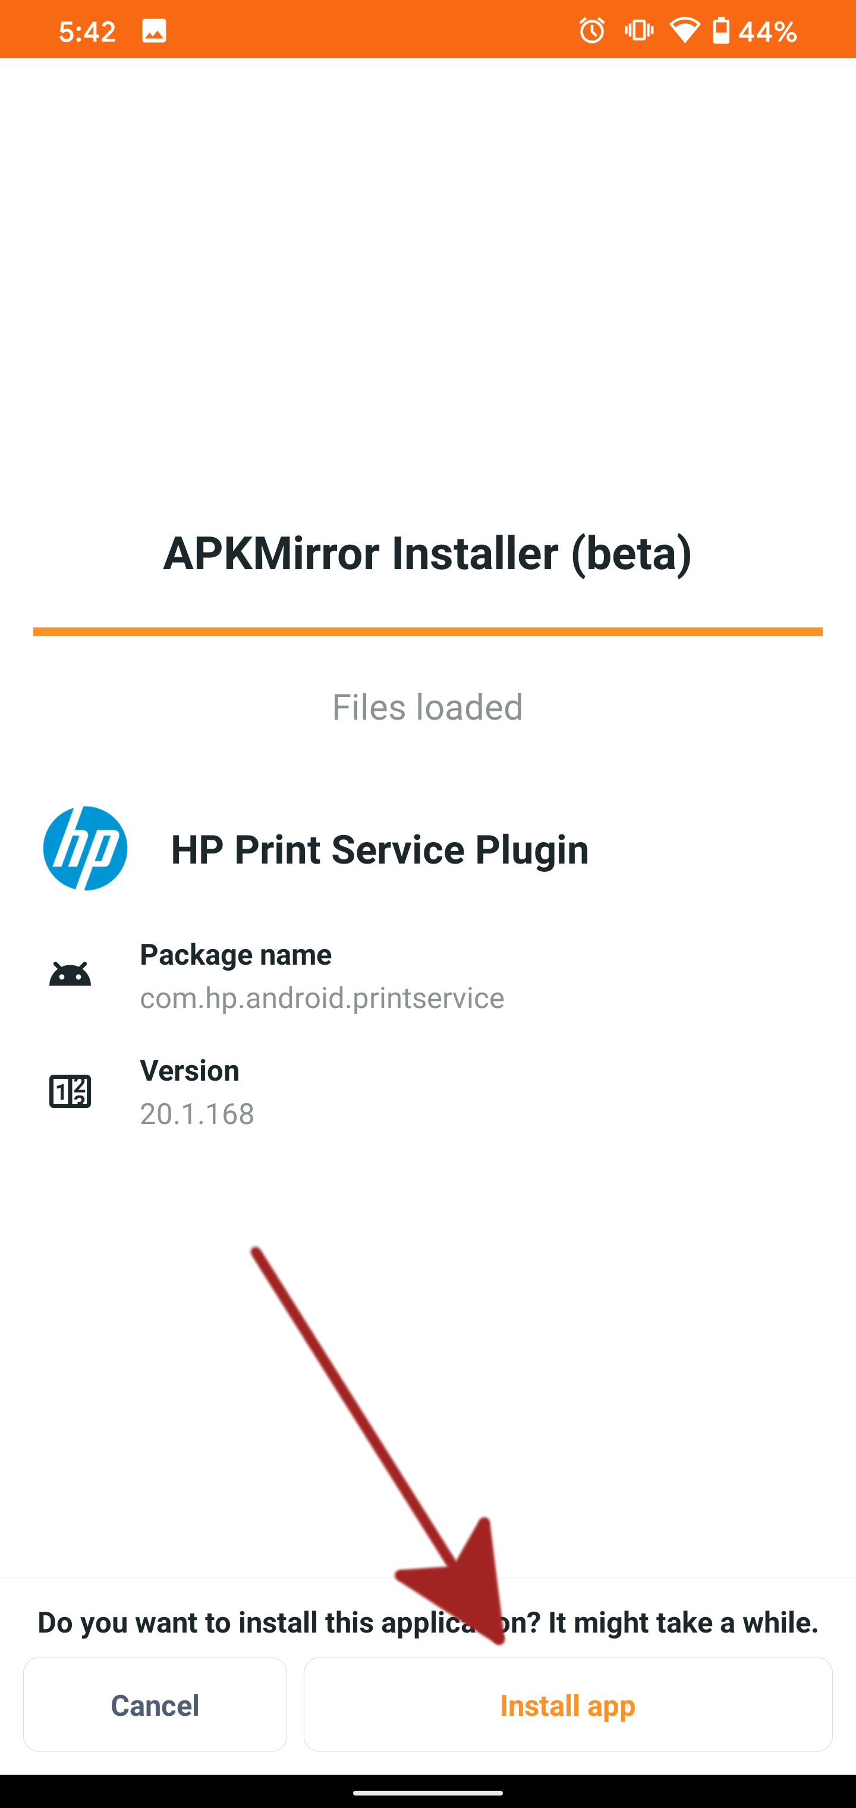Tap the 20.1.168 version number
Image resolution: width=856 pixels, height=1808 pixels.
[x=197, y=1114]
